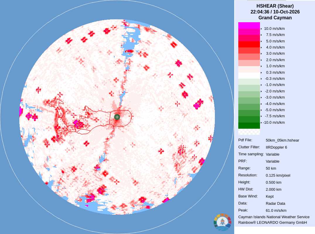315x234 pixels.
Task: Select the 2.000 km HW Dist value
Action: 273,190
